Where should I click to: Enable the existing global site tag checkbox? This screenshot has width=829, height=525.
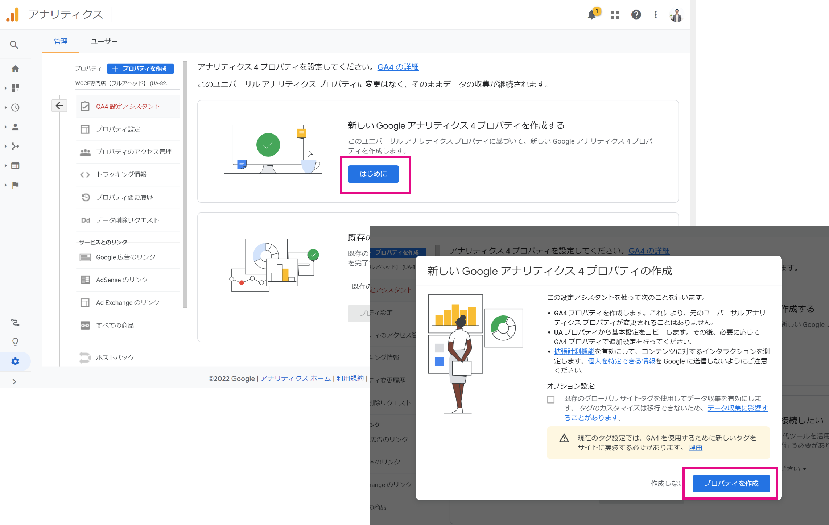coord(550,400)
